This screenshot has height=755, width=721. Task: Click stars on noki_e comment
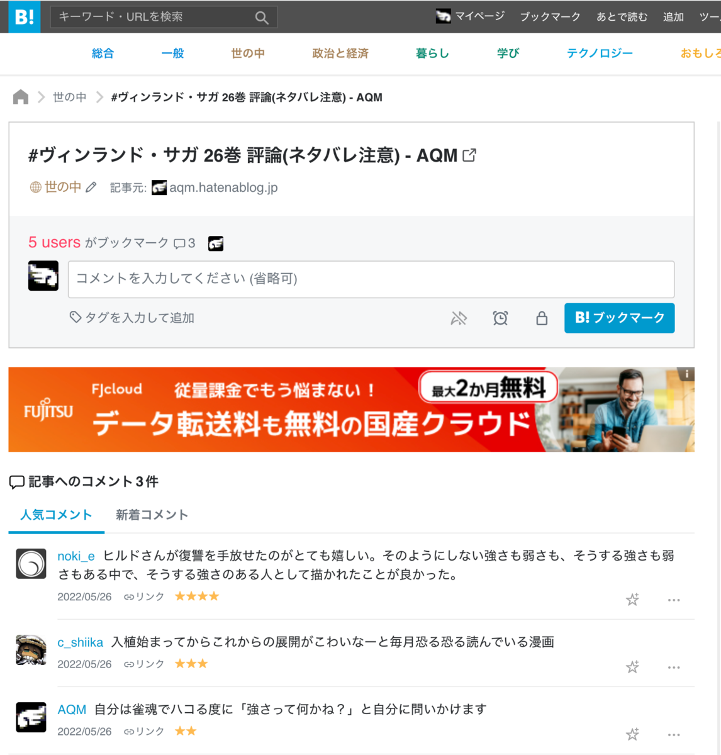[x=197, y=596]
